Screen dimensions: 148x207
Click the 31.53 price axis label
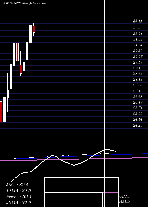pos(138,39)
